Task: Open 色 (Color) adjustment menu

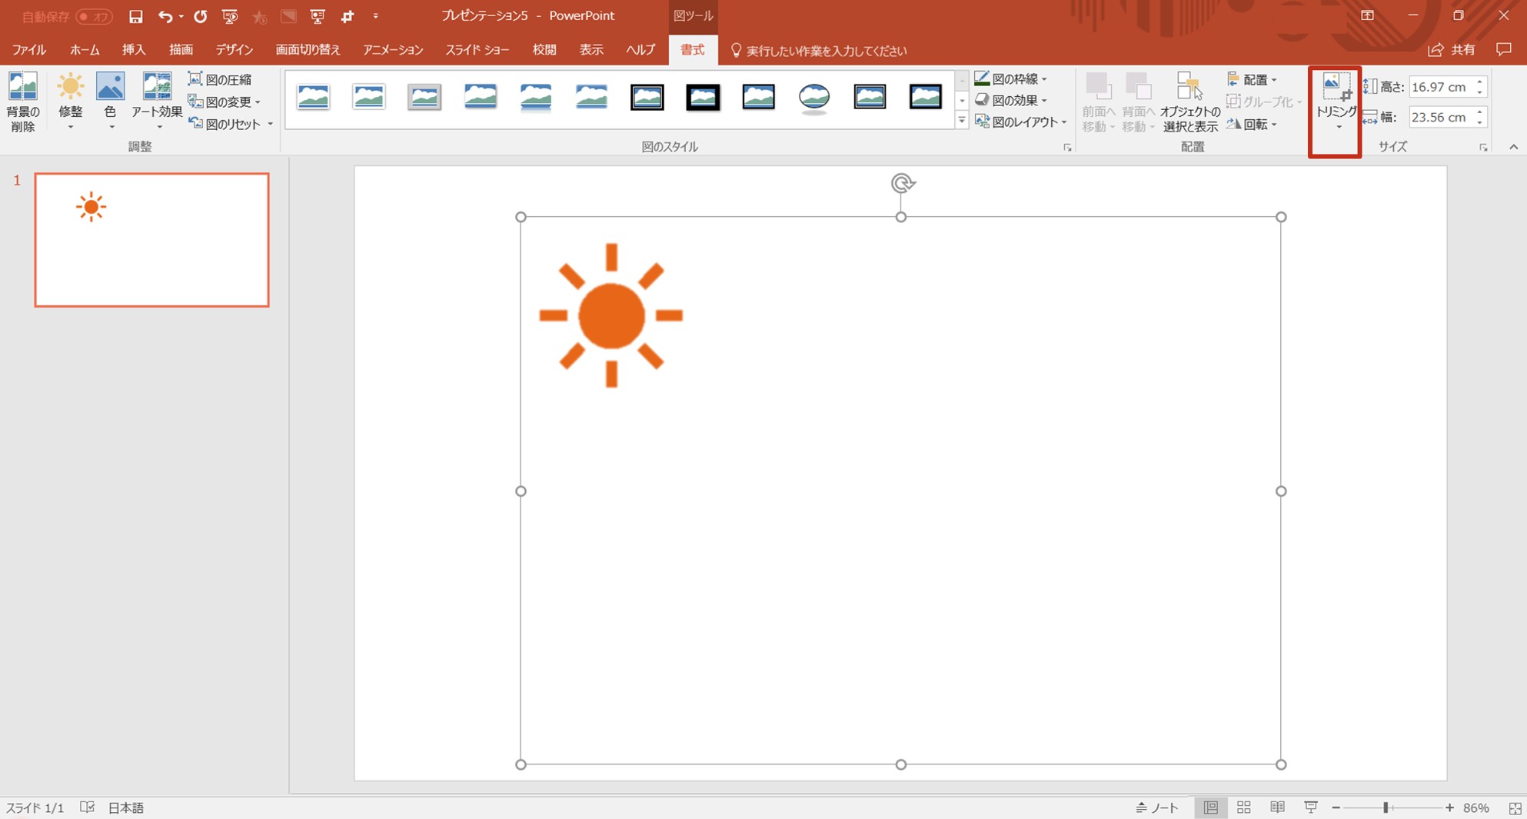Action: tap(110, 102)
